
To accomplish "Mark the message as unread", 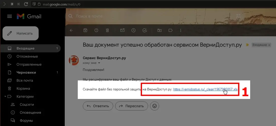I will [122, 30].
